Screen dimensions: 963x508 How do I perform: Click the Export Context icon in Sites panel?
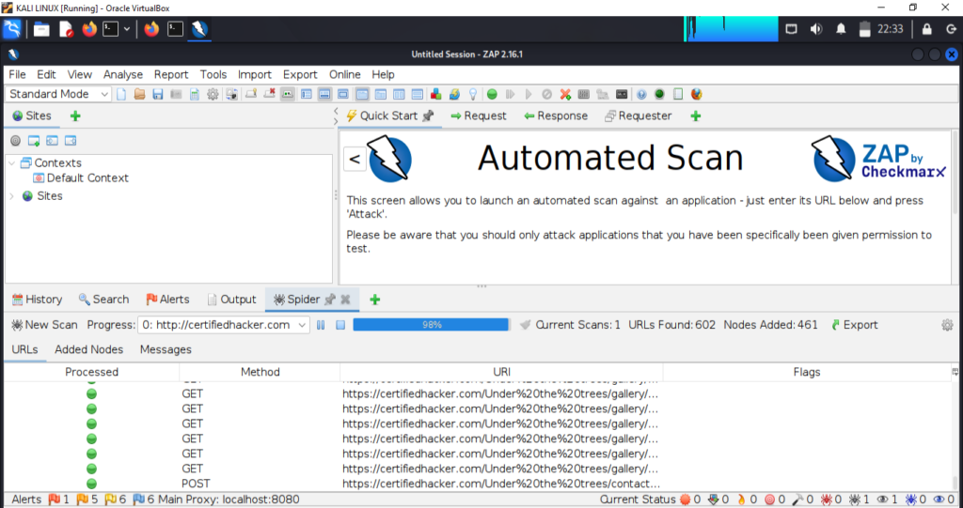[x=71, y=141]
